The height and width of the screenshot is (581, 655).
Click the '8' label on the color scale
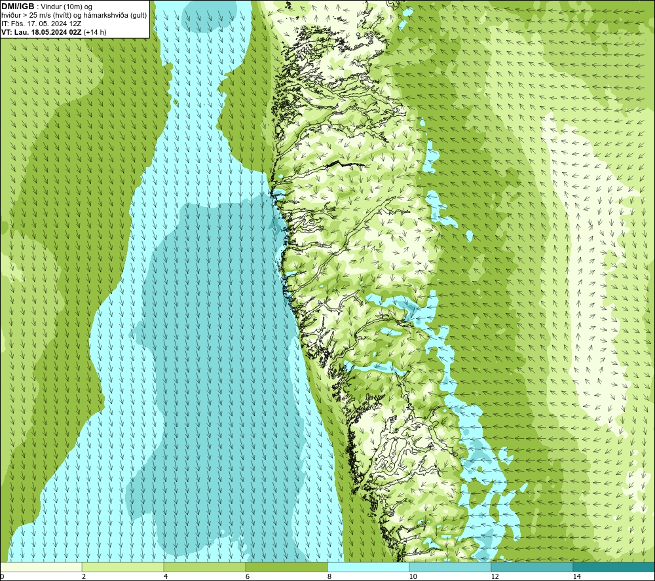[329, 577]
